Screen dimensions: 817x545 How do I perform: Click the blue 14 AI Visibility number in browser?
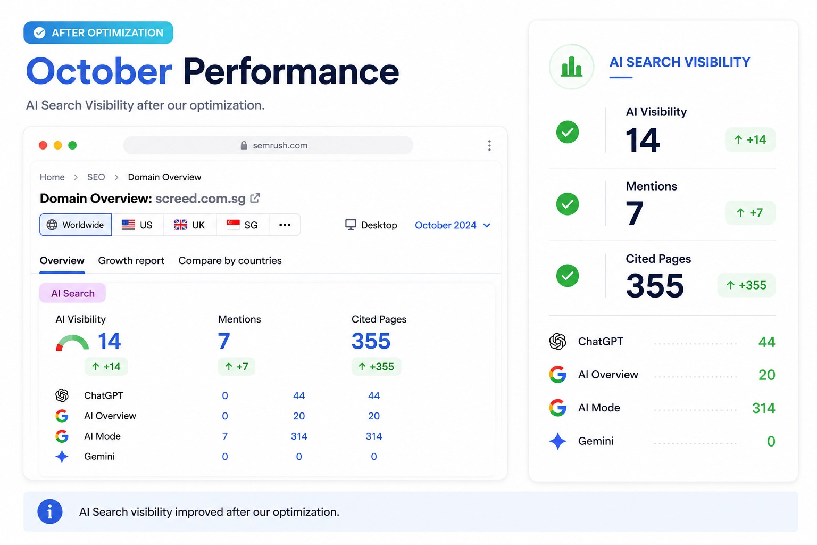[x=110, y=342]
